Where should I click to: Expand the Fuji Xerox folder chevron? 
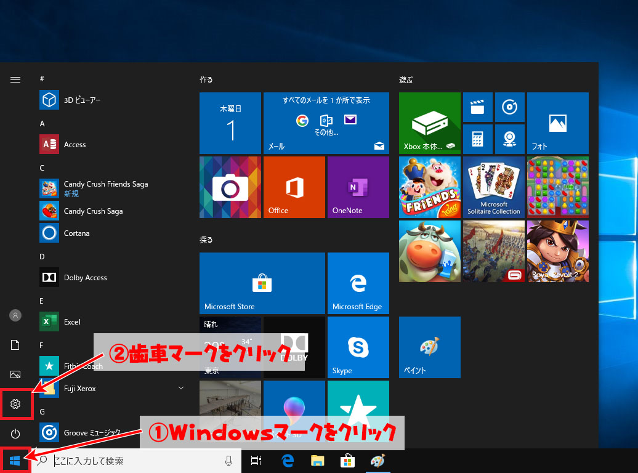coord(181,388)
